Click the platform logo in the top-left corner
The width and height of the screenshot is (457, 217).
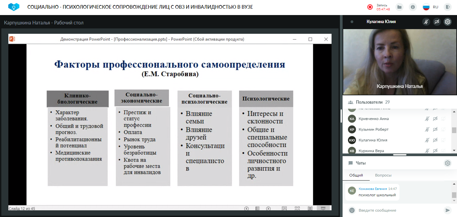click(14, 7)
